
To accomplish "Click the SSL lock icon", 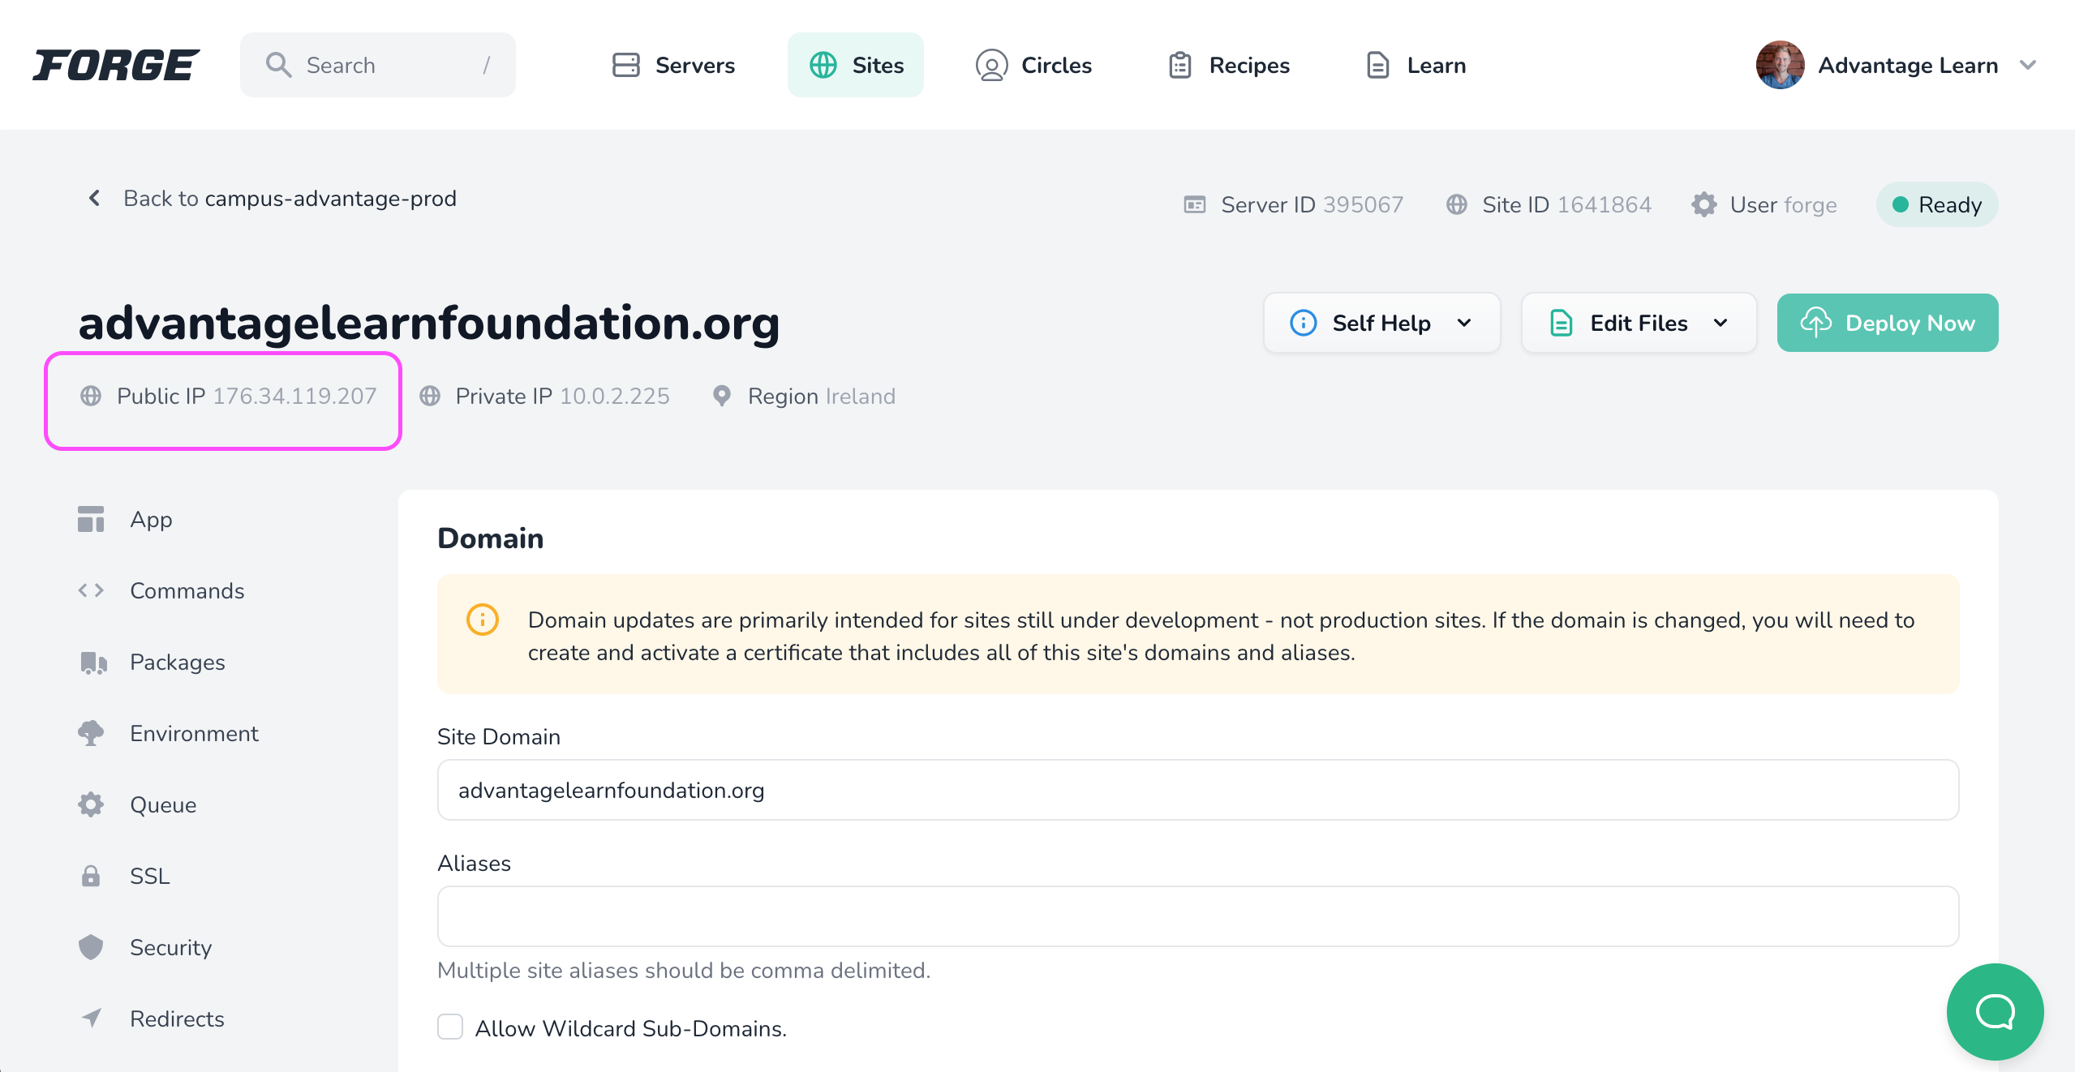I will [91, 877].
